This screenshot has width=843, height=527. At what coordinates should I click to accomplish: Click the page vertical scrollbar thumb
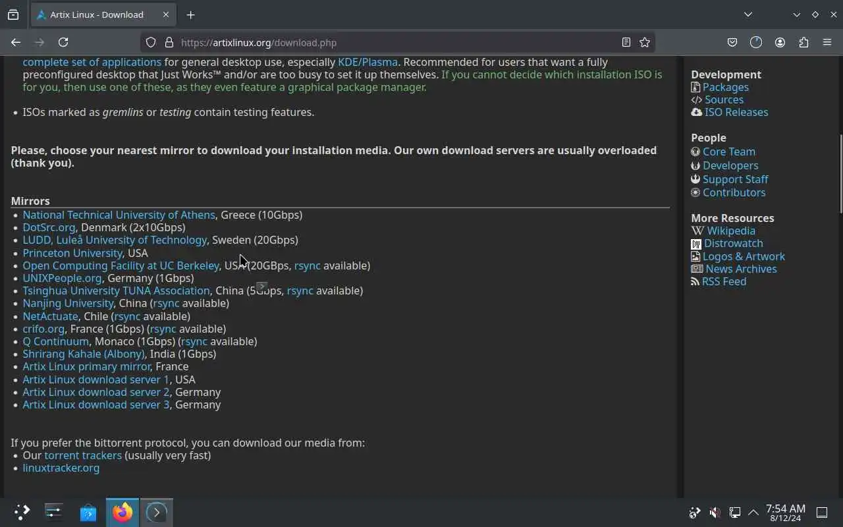tap(840, 174)
